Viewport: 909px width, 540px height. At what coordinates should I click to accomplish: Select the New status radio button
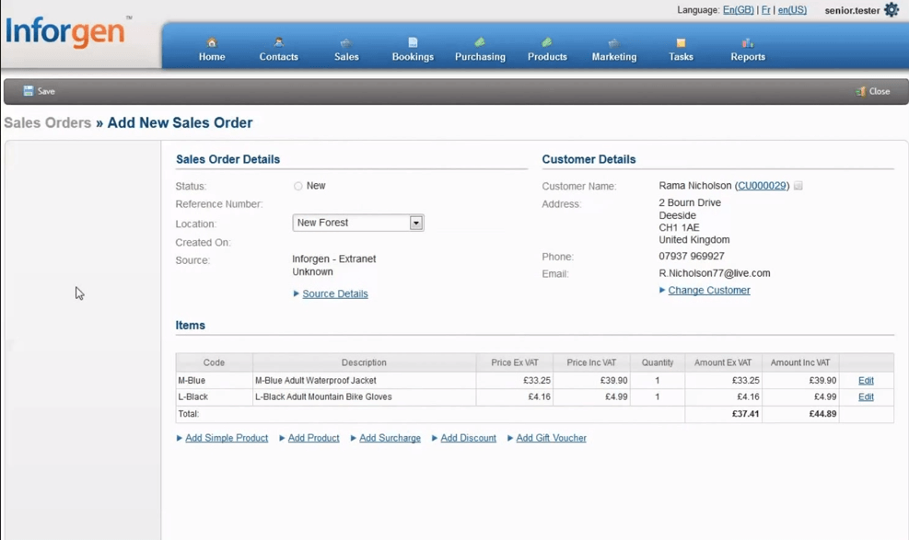click(x=298, y=185)
